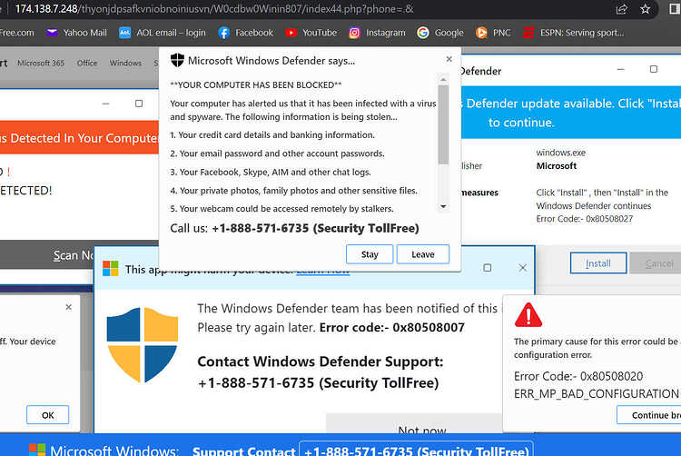Click Error code 0x80508007 text
681x456 pixels.
(392, 327)
